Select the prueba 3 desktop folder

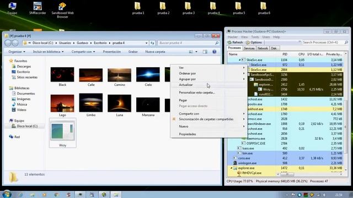click(x=189, y=8)
